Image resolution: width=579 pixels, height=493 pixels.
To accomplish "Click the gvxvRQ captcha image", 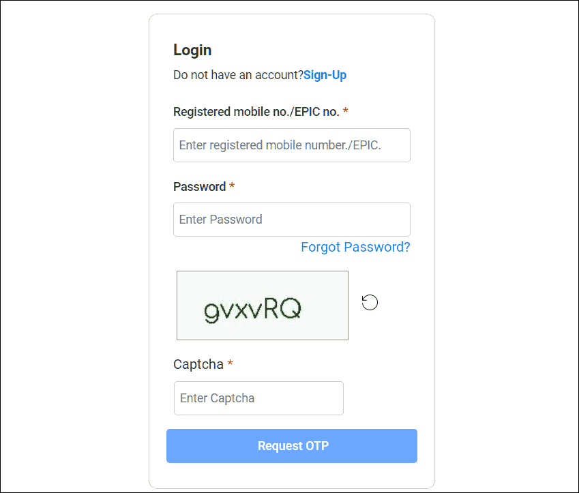I will point(262,305).
